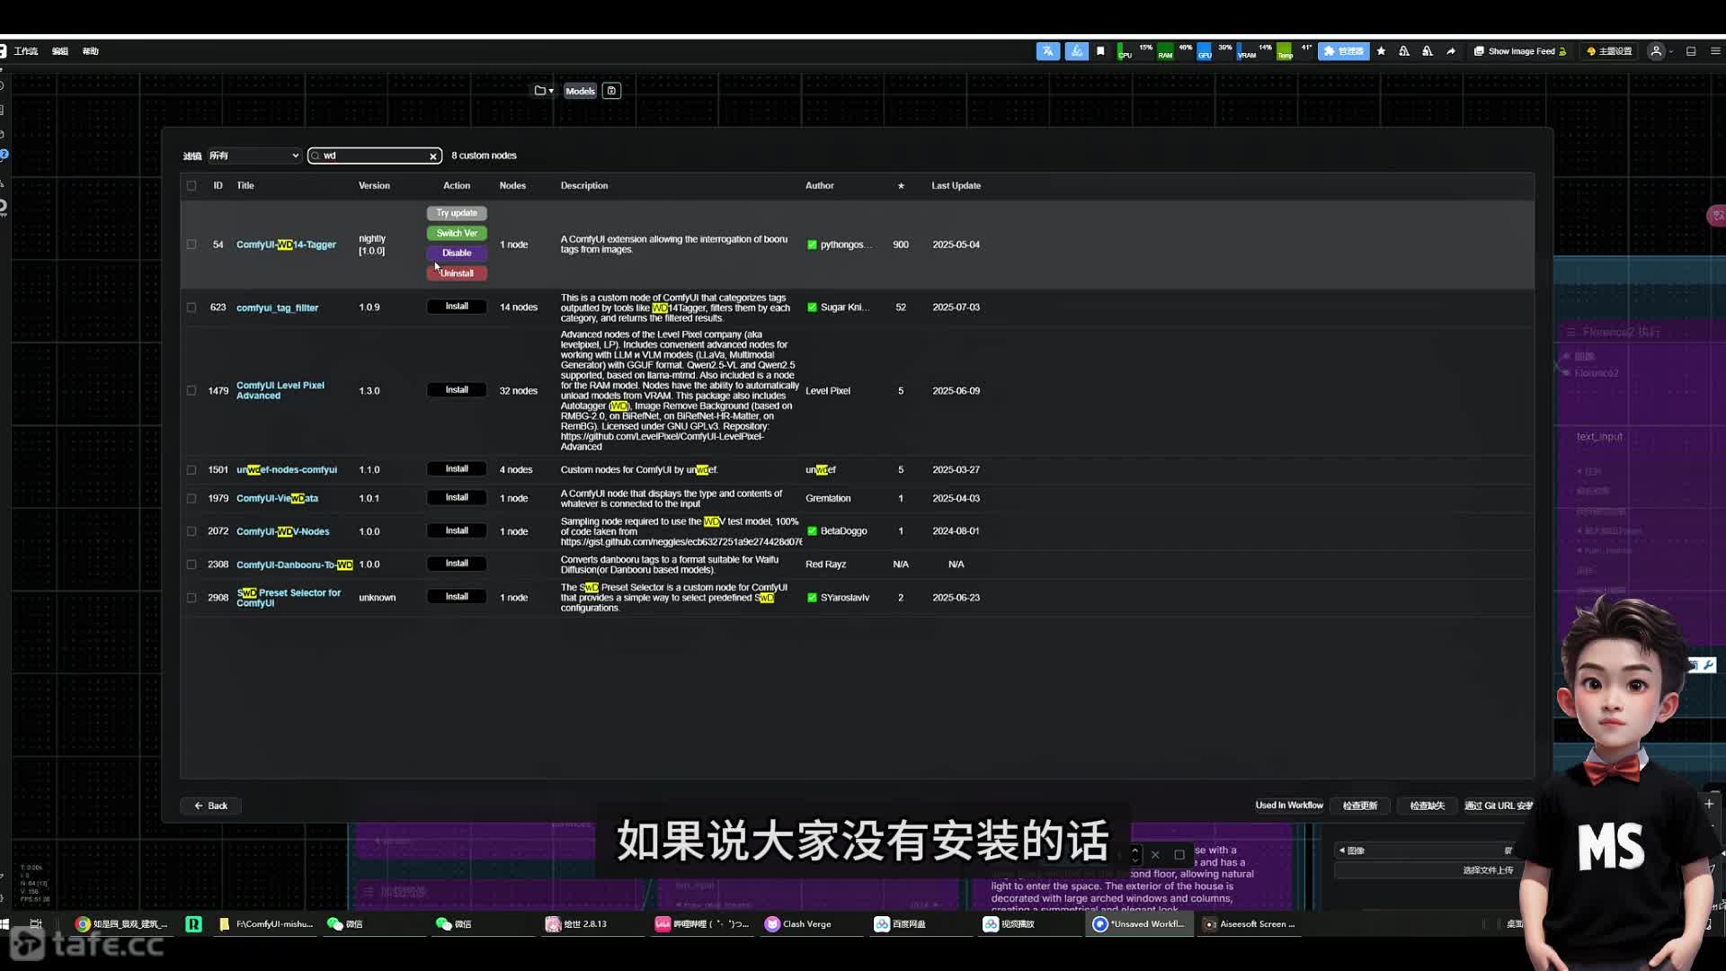Open Aiseesoft Screen recorder in taskbar
Image resolution: width=1726 pixels, height=971 pixels.
(1250, 924)
